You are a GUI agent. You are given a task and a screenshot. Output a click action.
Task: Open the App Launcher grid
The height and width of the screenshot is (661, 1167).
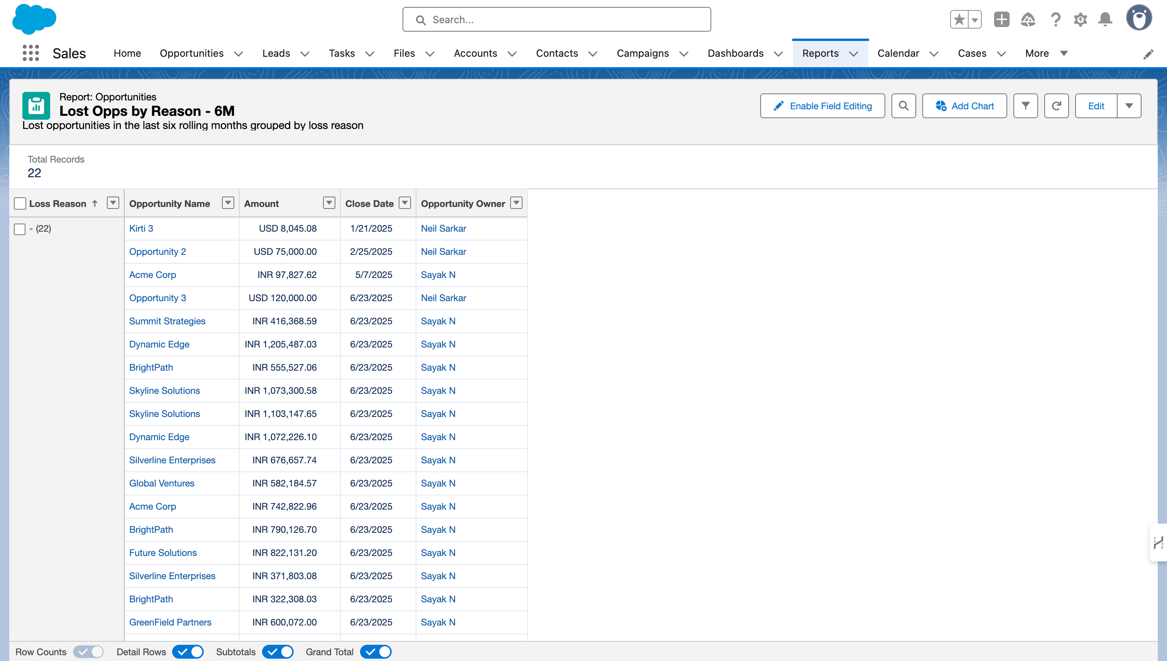(x=30, y=53)
